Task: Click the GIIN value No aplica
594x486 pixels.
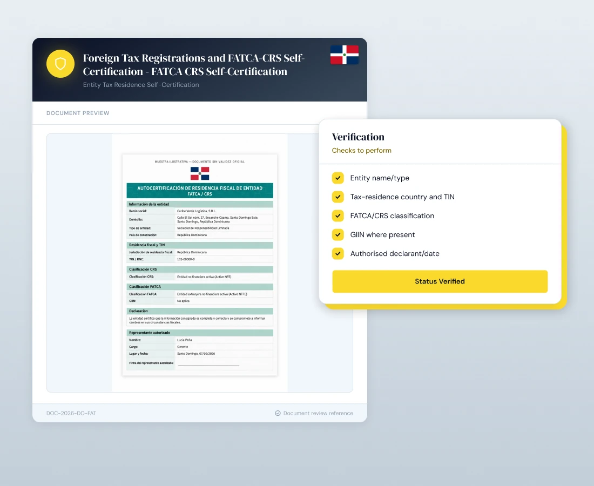Action: click(x=184, y=301)
